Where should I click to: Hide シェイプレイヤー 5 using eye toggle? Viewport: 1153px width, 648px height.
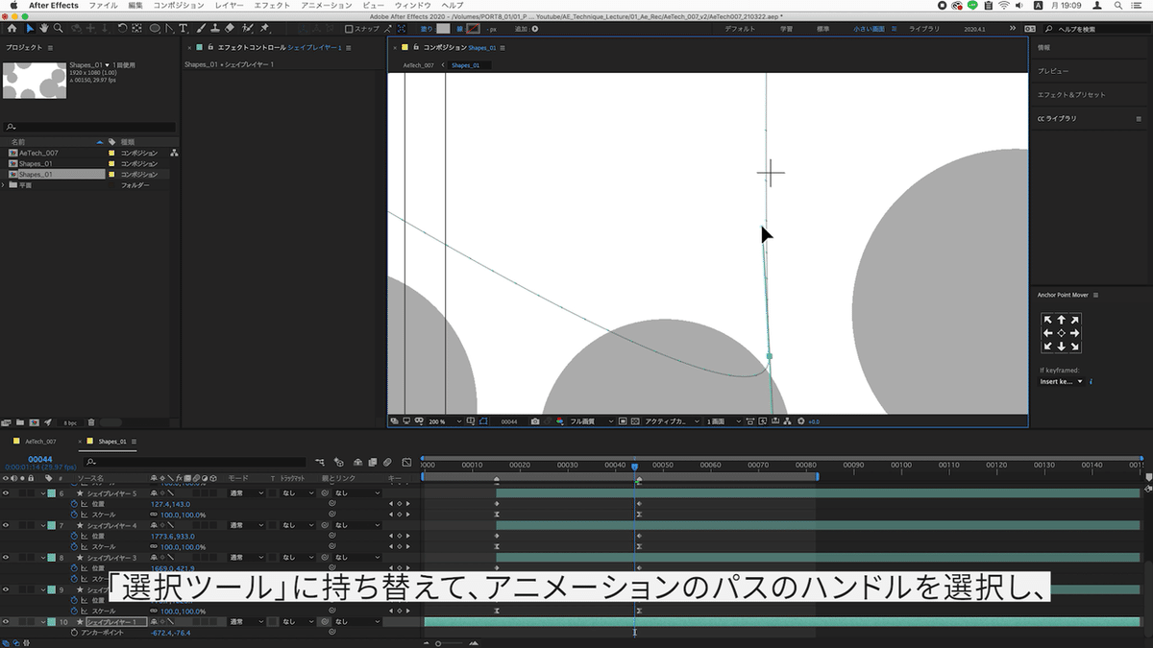pyautogui.click(x=6, y=493)
